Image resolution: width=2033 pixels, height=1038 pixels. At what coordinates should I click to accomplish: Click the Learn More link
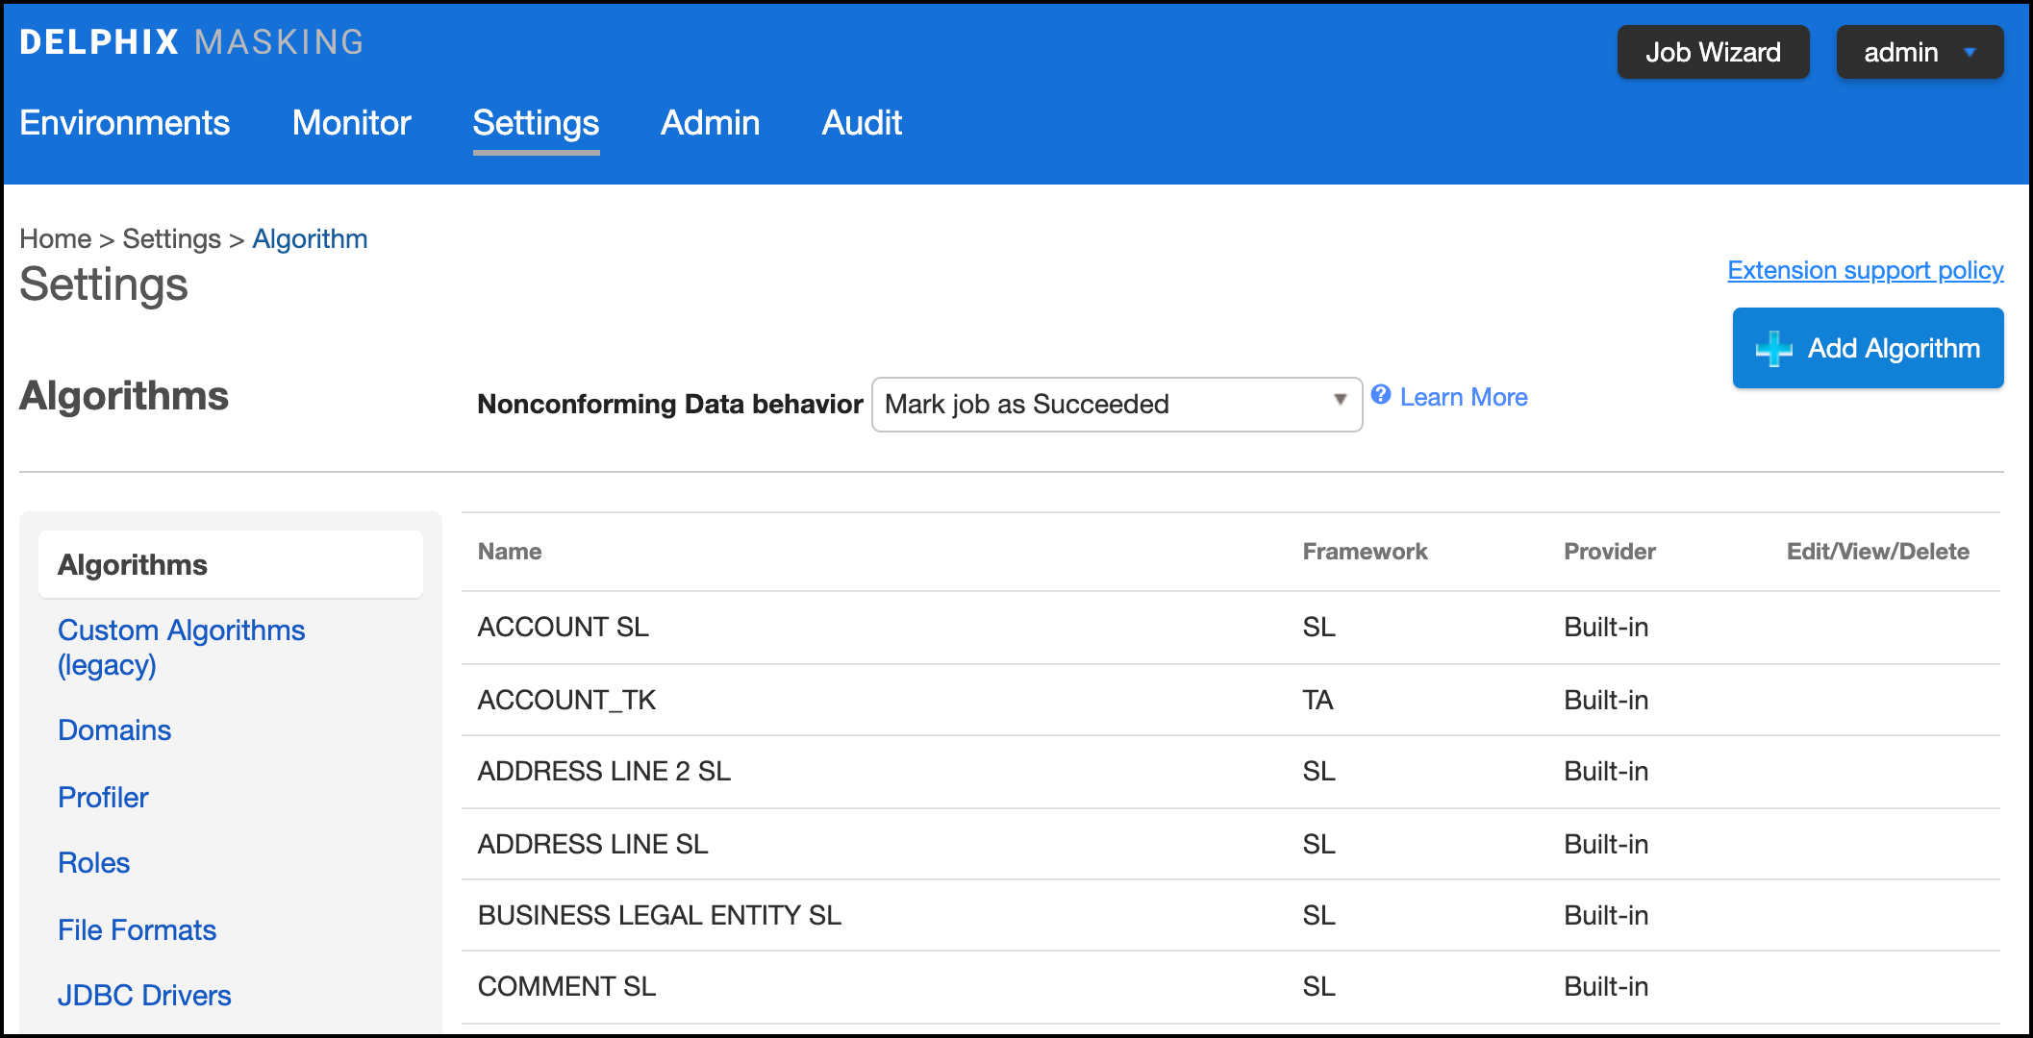pos(1463,397)
